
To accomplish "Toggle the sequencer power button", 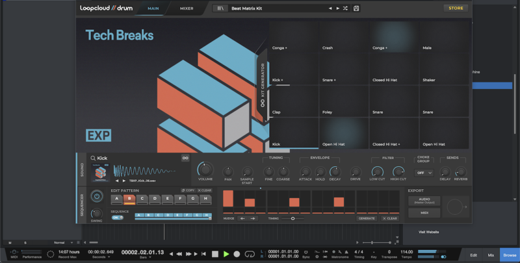I will [x=97, y=196].
